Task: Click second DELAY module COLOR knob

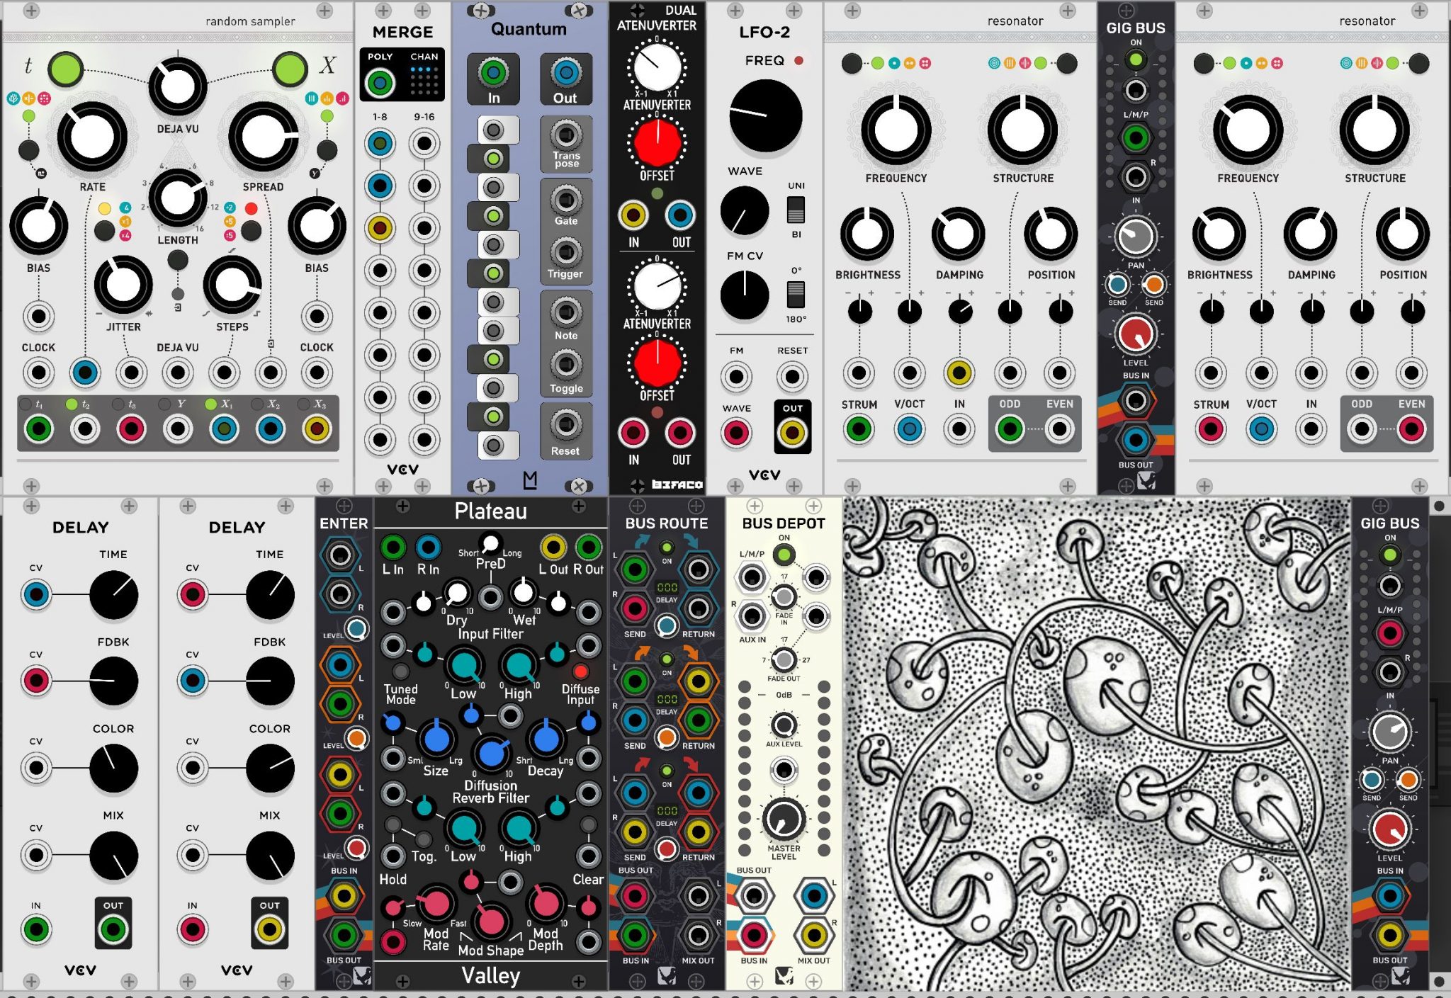Action: pyautogui.click(x=270, y=769)
